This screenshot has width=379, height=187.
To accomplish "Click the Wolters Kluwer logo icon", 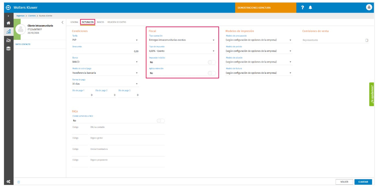I will click(x=8, y=8).
